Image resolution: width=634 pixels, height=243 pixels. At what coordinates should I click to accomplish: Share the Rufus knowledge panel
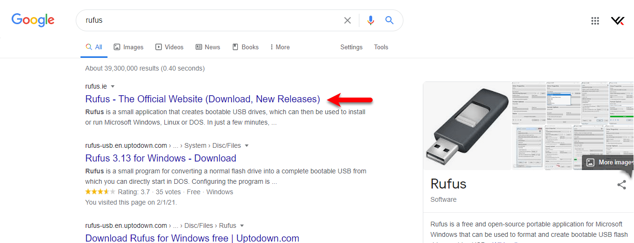(x=622, y=185)
